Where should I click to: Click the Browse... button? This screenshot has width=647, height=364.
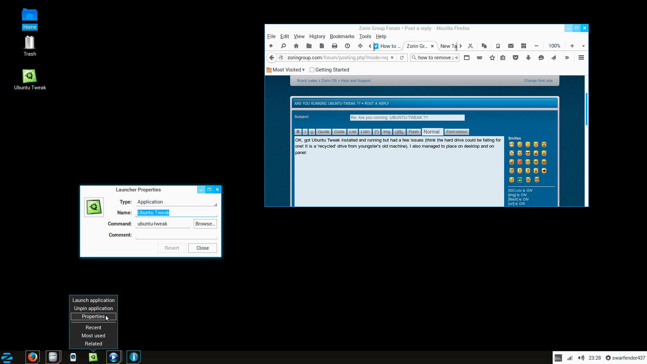(205, 224)
